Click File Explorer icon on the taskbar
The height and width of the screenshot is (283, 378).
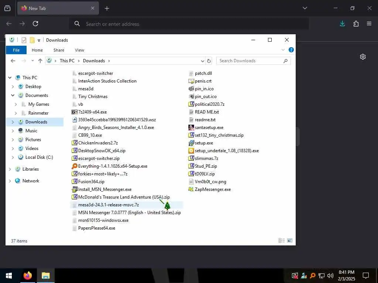45,276
